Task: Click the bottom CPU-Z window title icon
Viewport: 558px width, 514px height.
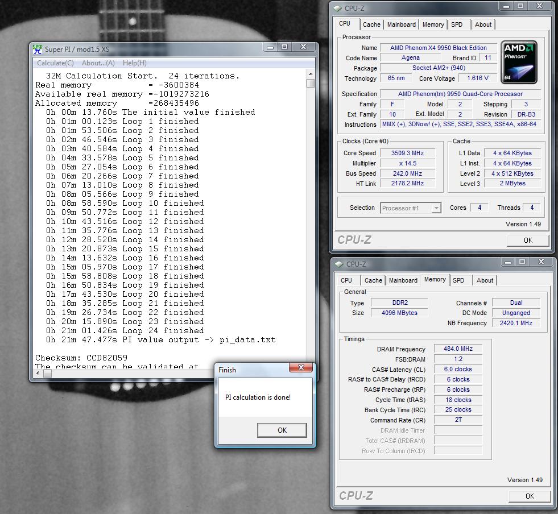Action: [x=339, y=264]
